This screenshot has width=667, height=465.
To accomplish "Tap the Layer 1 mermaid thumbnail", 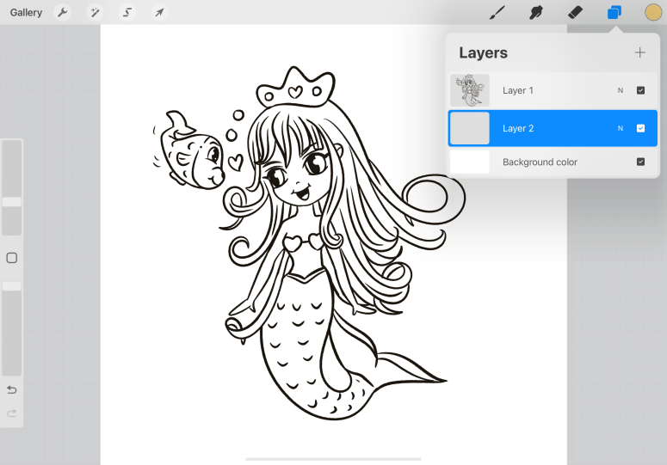I will (470, 90).
